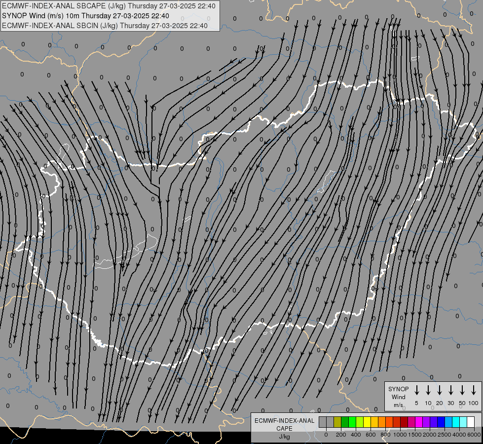Click the wind legend arrow above 20
Viewport: 483px width, 444px height.
pyautogui.click(x=439, y=390)
